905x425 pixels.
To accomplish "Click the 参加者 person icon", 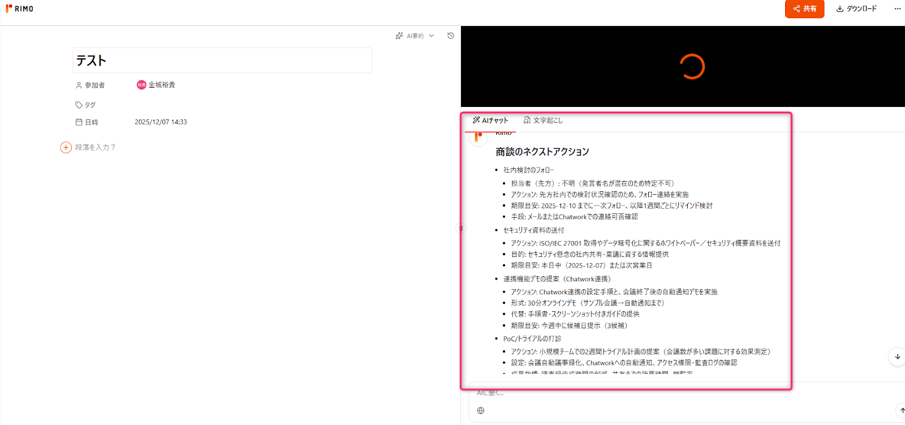I will click(x=79, y=85).
